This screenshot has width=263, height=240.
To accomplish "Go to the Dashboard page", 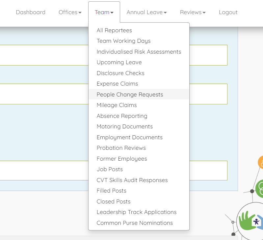I will click(x=31, y=12).
